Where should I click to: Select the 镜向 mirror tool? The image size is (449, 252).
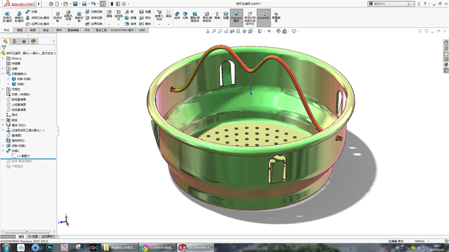[x=145, y=24]
